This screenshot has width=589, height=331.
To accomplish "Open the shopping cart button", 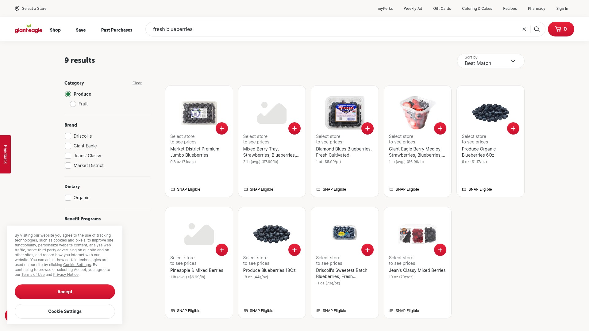I will (561, 29).
